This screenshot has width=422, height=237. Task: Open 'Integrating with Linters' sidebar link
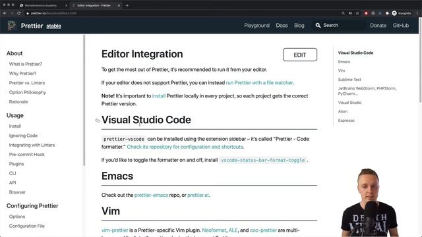[x=32, y=145]
